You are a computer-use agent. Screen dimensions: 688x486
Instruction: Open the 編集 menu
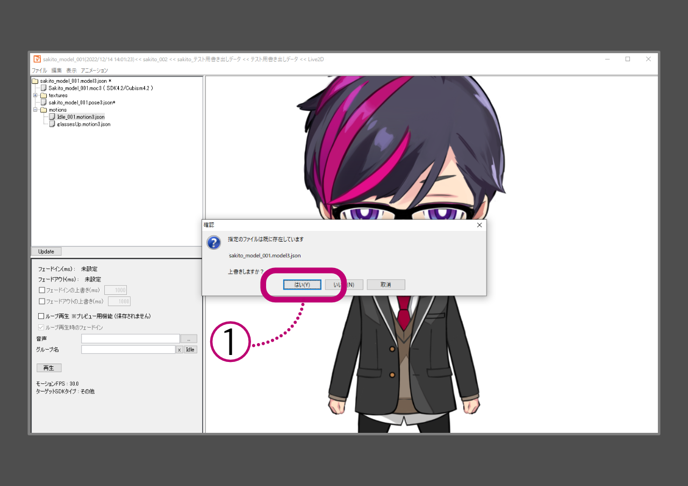pyautogui.click(x=56, y=70)
